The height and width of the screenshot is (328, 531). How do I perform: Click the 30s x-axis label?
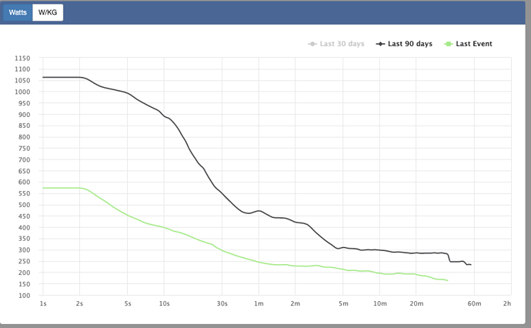(222, 303)
